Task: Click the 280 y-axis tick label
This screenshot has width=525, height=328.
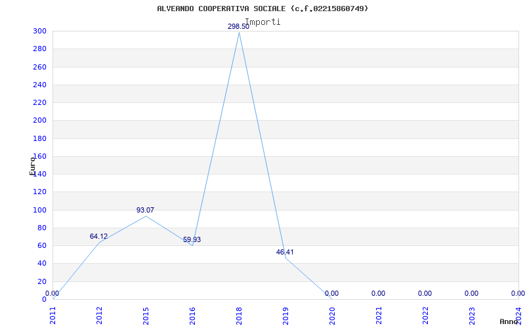Action: [x=39, y=49]
